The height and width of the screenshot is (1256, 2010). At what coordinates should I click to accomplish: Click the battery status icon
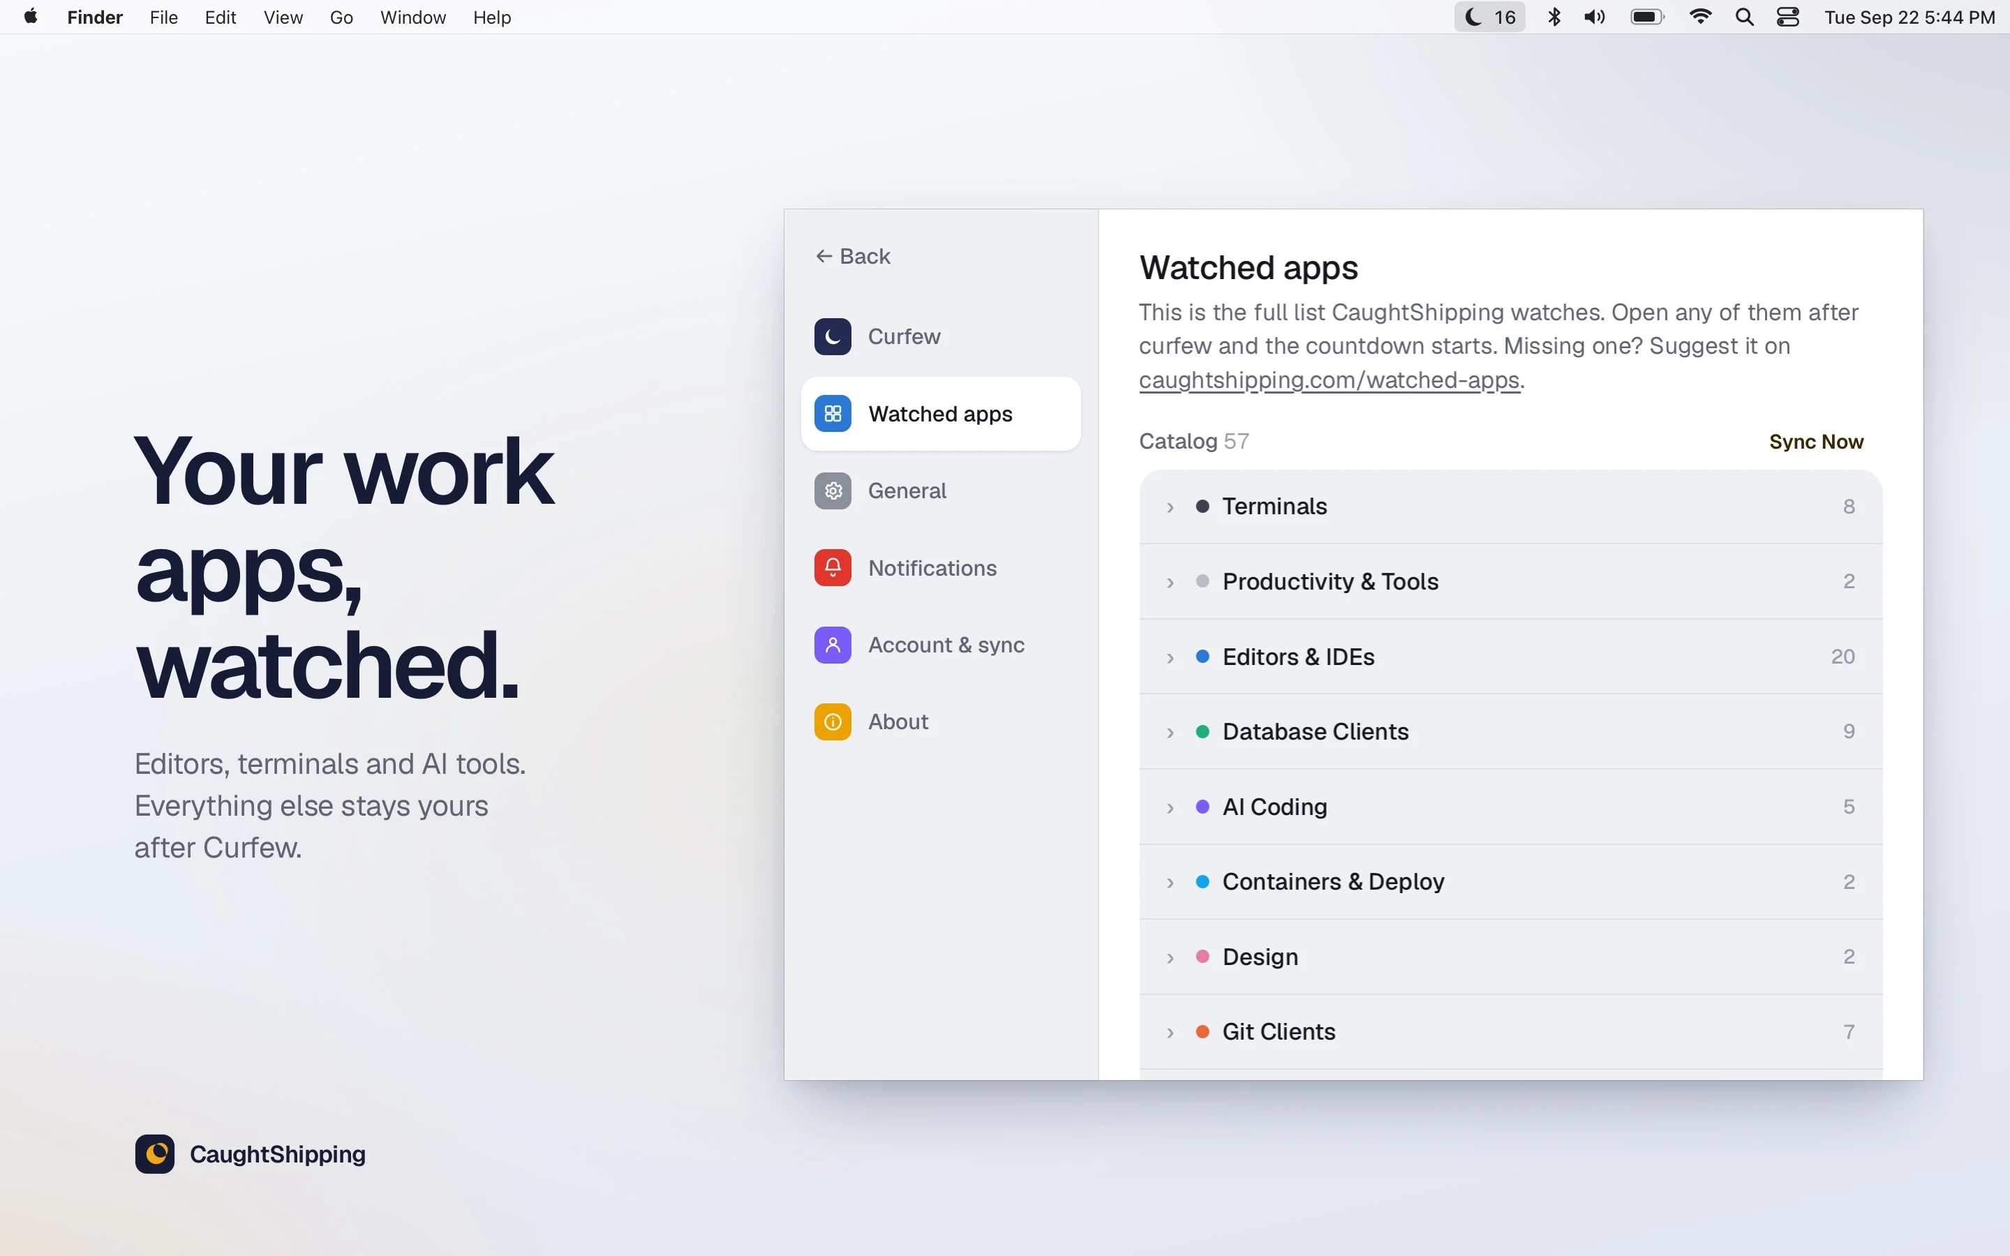pos(1647,17)
